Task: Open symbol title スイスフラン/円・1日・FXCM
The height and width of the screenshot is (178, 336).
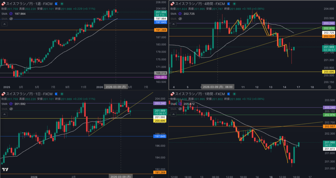Action: point(29,94)
